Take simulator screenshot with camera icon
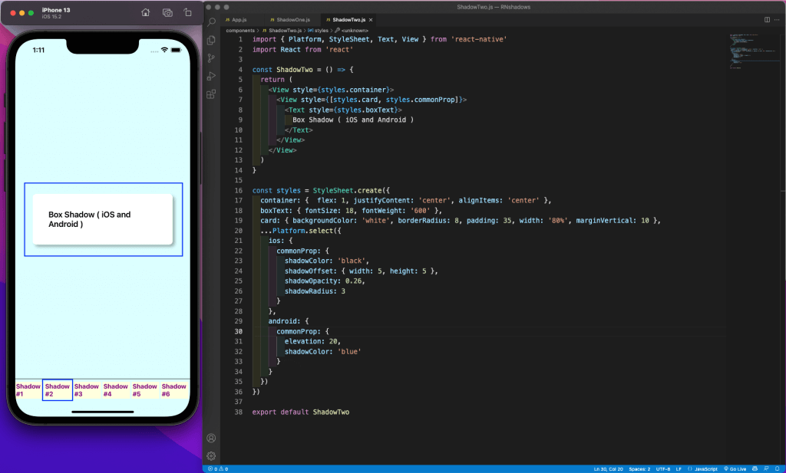The image size is (786, 473). [167, 13]
